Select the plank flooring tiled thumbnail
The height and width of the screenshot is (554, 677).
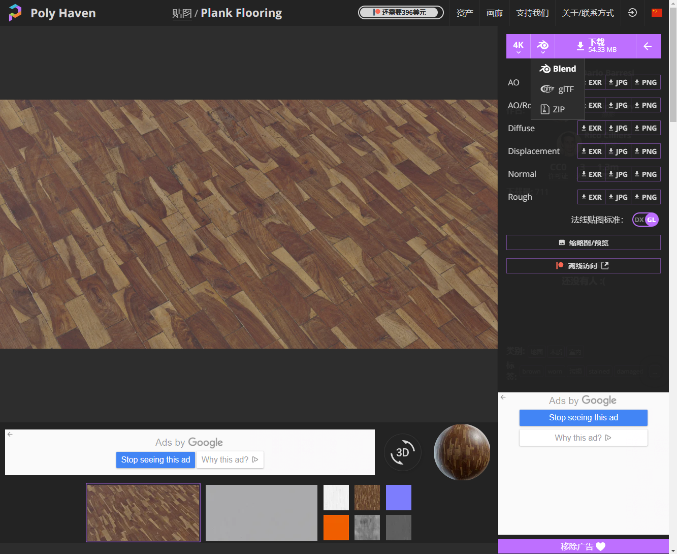point(143,512)
